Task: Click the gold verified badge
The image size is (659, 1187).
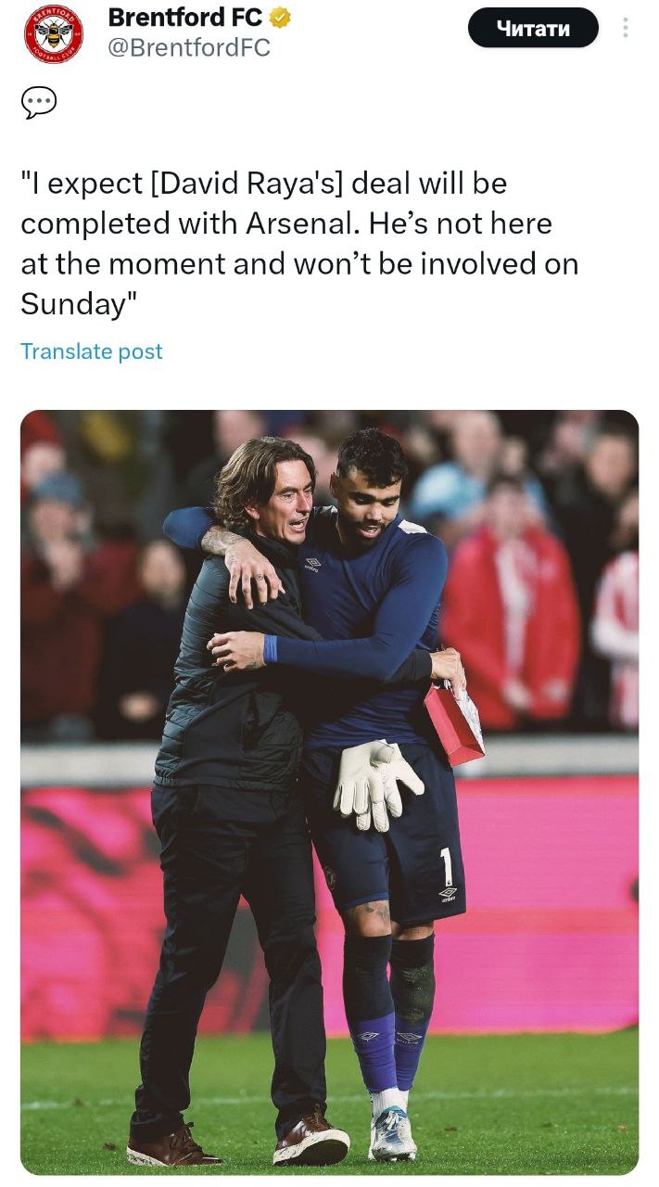Action: coord(279,18)
